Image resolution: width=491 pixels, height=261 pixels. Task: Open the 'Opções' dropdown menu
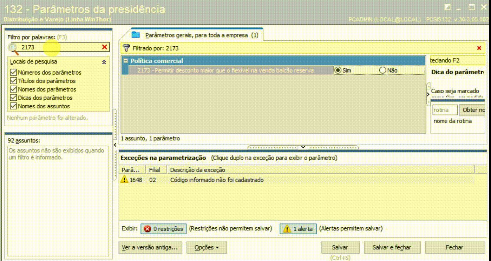207,247
